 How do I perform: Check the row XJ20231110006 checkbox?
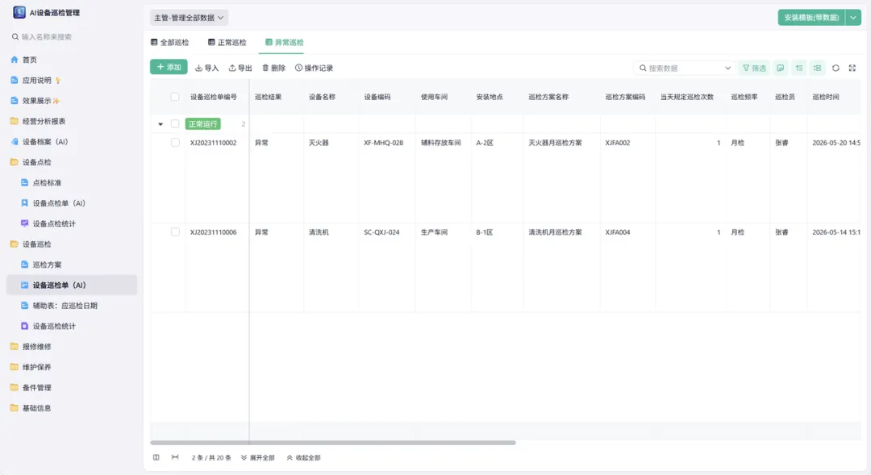pos(175,232)
